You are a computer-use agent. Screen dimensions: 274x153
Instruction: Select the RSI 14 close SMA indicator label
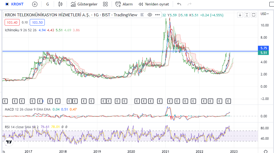point(22,127)
